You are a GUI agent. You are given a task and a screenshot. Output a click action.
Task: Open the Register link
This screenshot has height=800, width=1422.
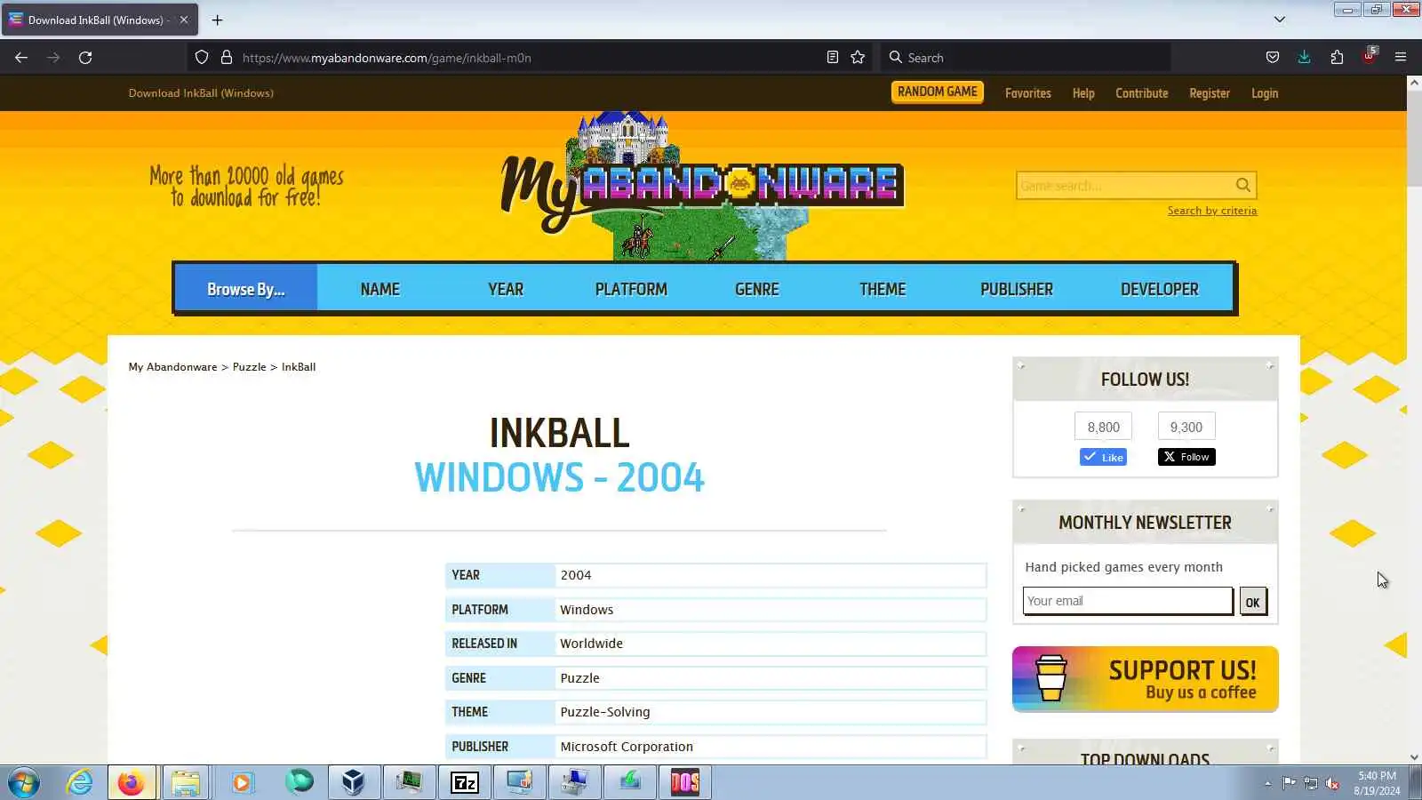click(1210, 93)
